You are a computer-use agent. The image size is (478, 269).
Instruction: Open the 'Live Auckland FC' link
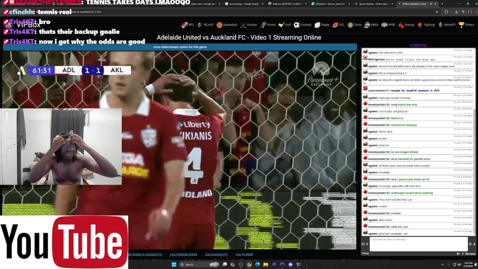[216, 254]
